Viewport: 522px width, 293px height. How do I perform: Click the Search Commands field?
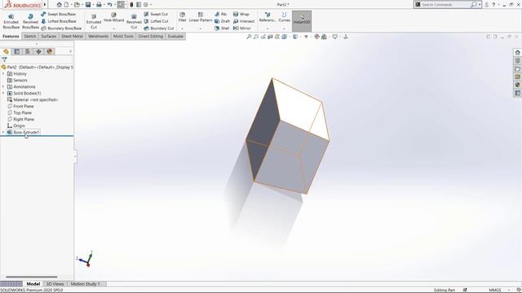[x=445, y=5]
